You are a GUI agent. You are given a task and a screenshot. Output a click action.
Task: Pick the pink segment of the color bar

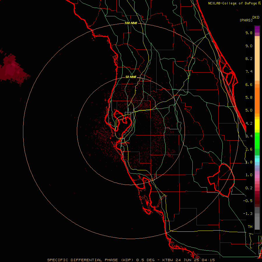point(257,176)
